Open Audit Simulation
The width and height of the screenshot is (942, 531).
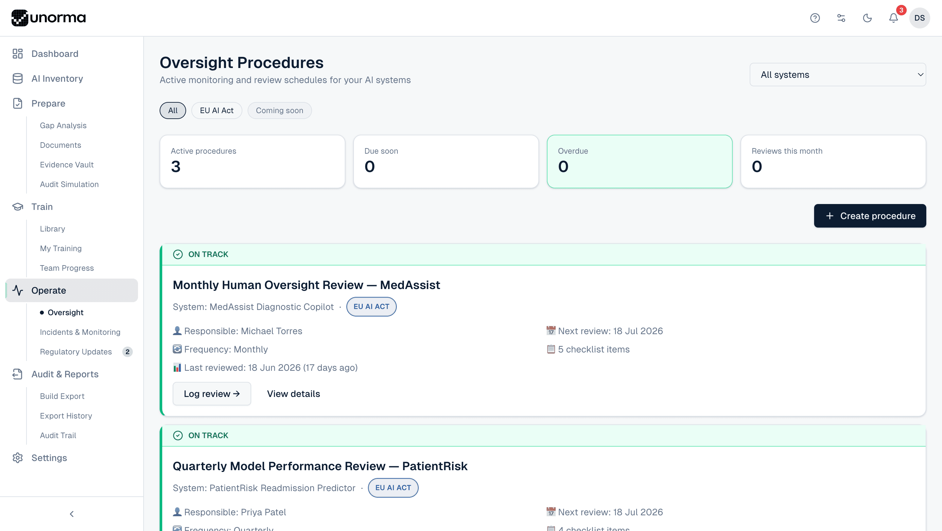coord(69,184)
